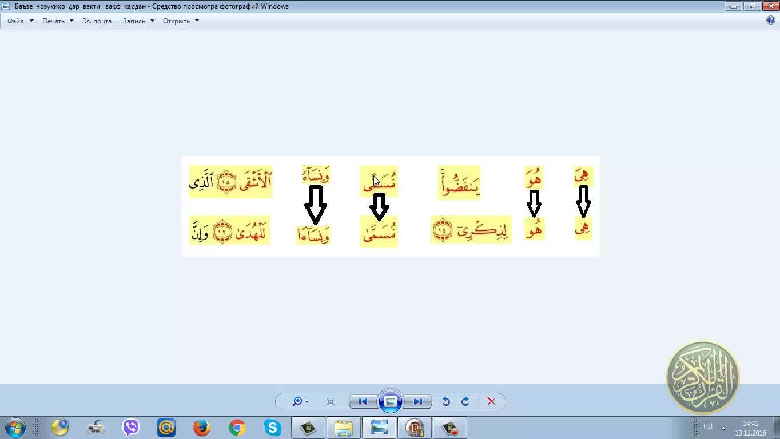Launch Firefox from the taskbar

[202, 428]
